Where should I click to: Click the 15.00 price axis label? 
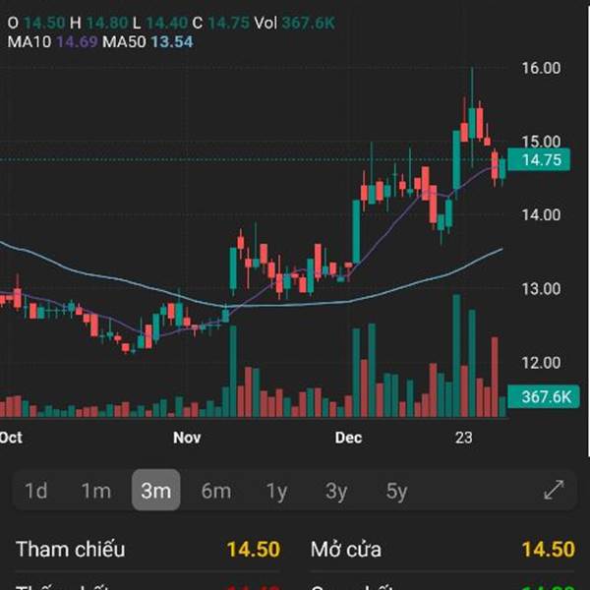[x=541, y=142]
